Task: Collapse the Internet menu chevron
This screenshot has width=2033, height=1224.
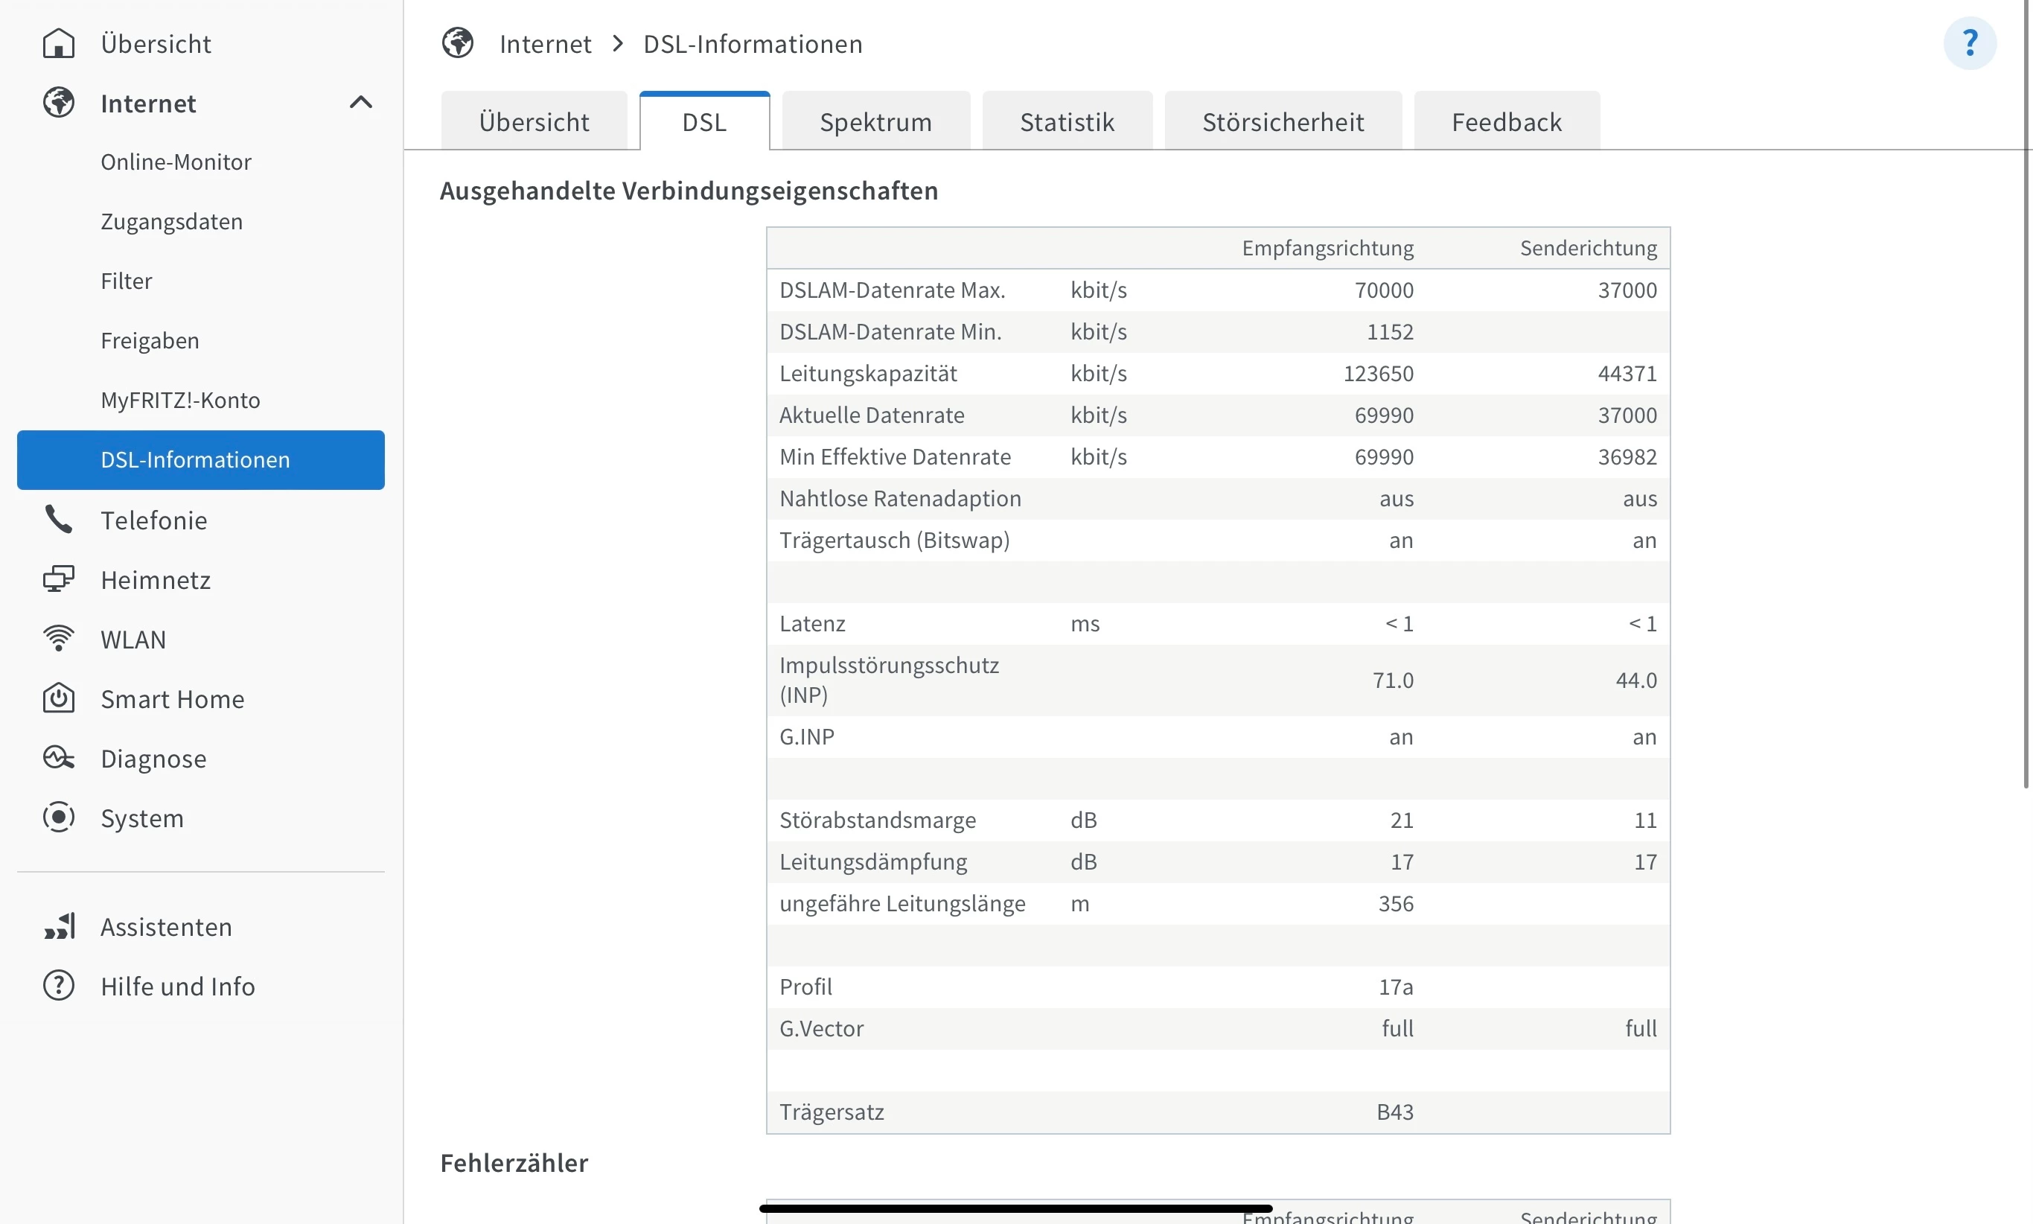Action: pyautogui.click(x=360, y=102)
